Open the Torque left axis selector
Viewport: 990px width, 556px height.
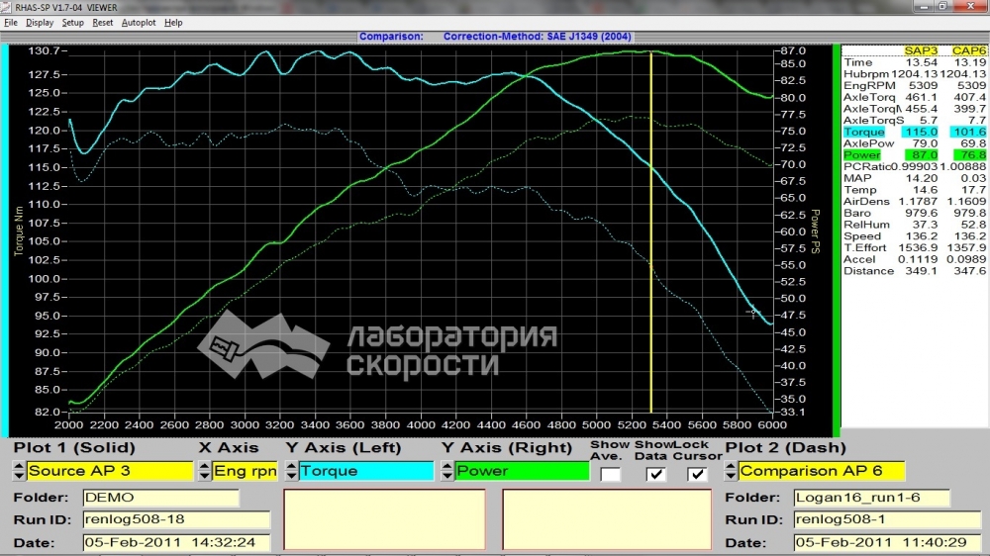[x=366, y=471]
